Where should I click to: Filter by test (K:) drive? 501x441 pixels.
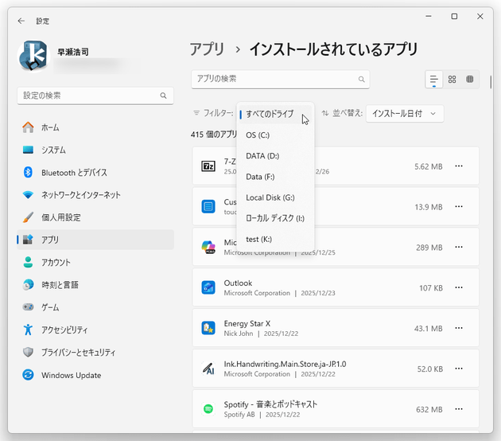pos(275,240)
